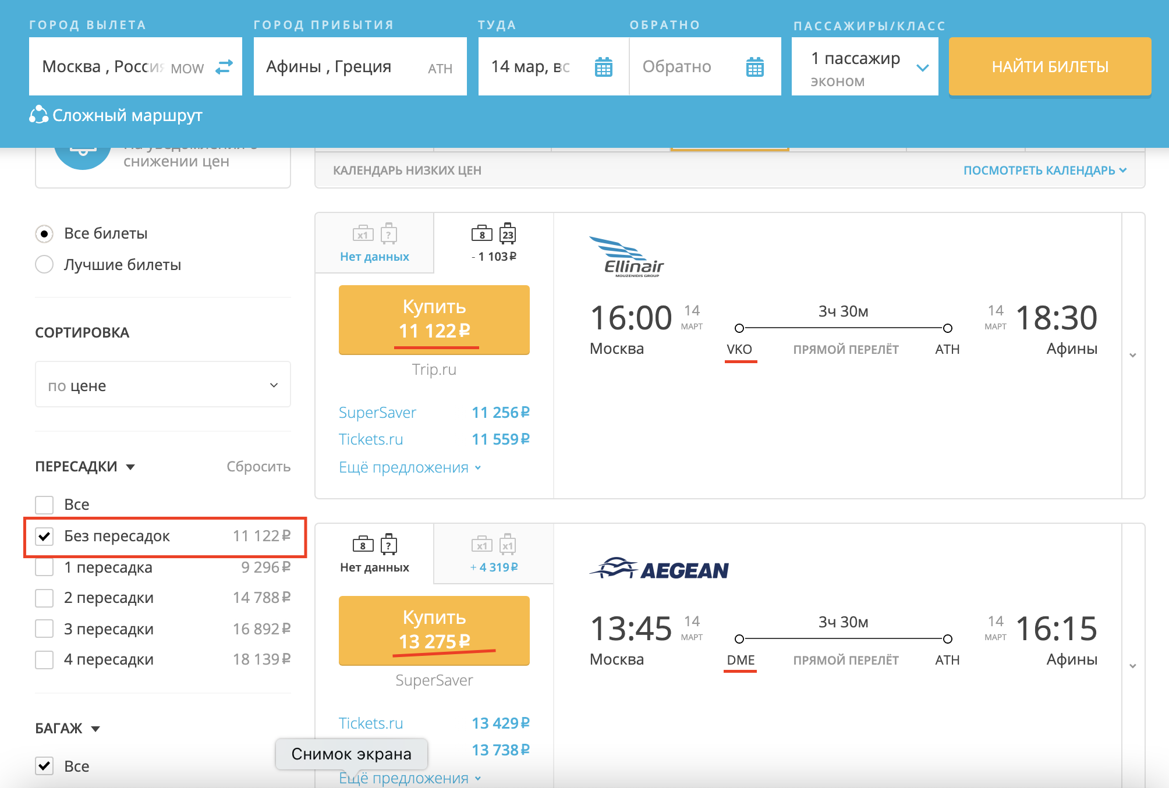Click the arrival city field Афины
Image resolution: width=1169 pixels, height=788 pixels.
(x=360, y=66)
